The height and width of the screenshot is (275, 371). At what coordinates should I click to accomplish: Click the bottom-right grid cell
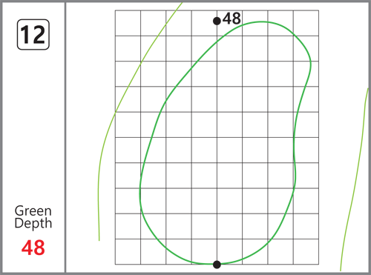pyautogui.click(x=306, y=251)
